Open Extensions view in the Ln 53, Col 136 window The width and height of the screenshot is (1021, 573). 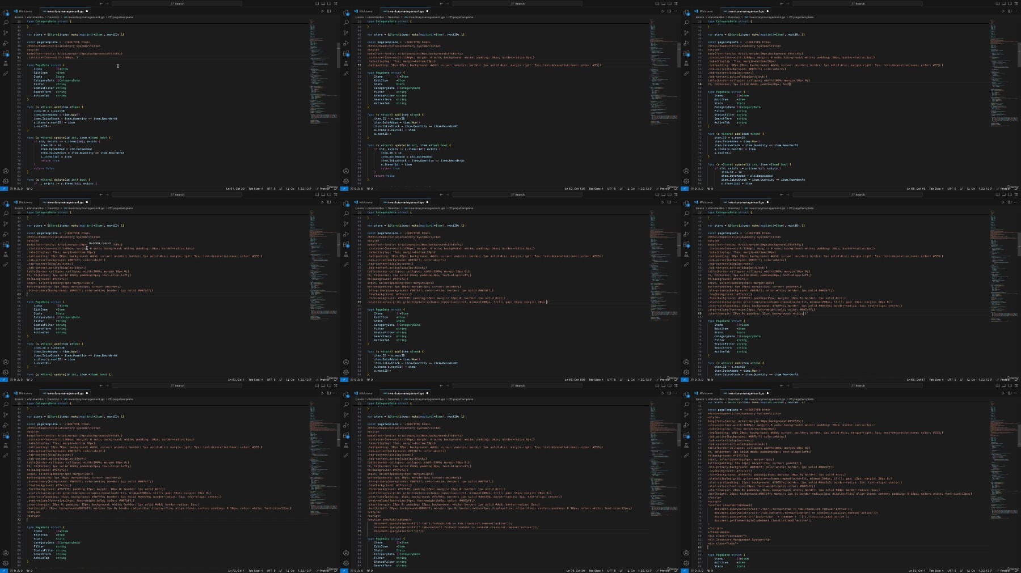[x=346, y=53]
